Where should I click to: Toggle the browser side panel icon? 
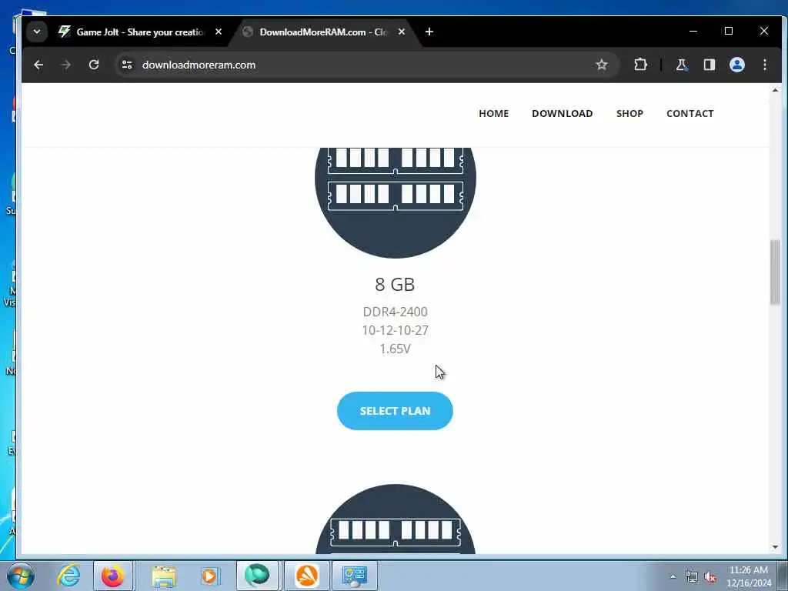(709, 65)
